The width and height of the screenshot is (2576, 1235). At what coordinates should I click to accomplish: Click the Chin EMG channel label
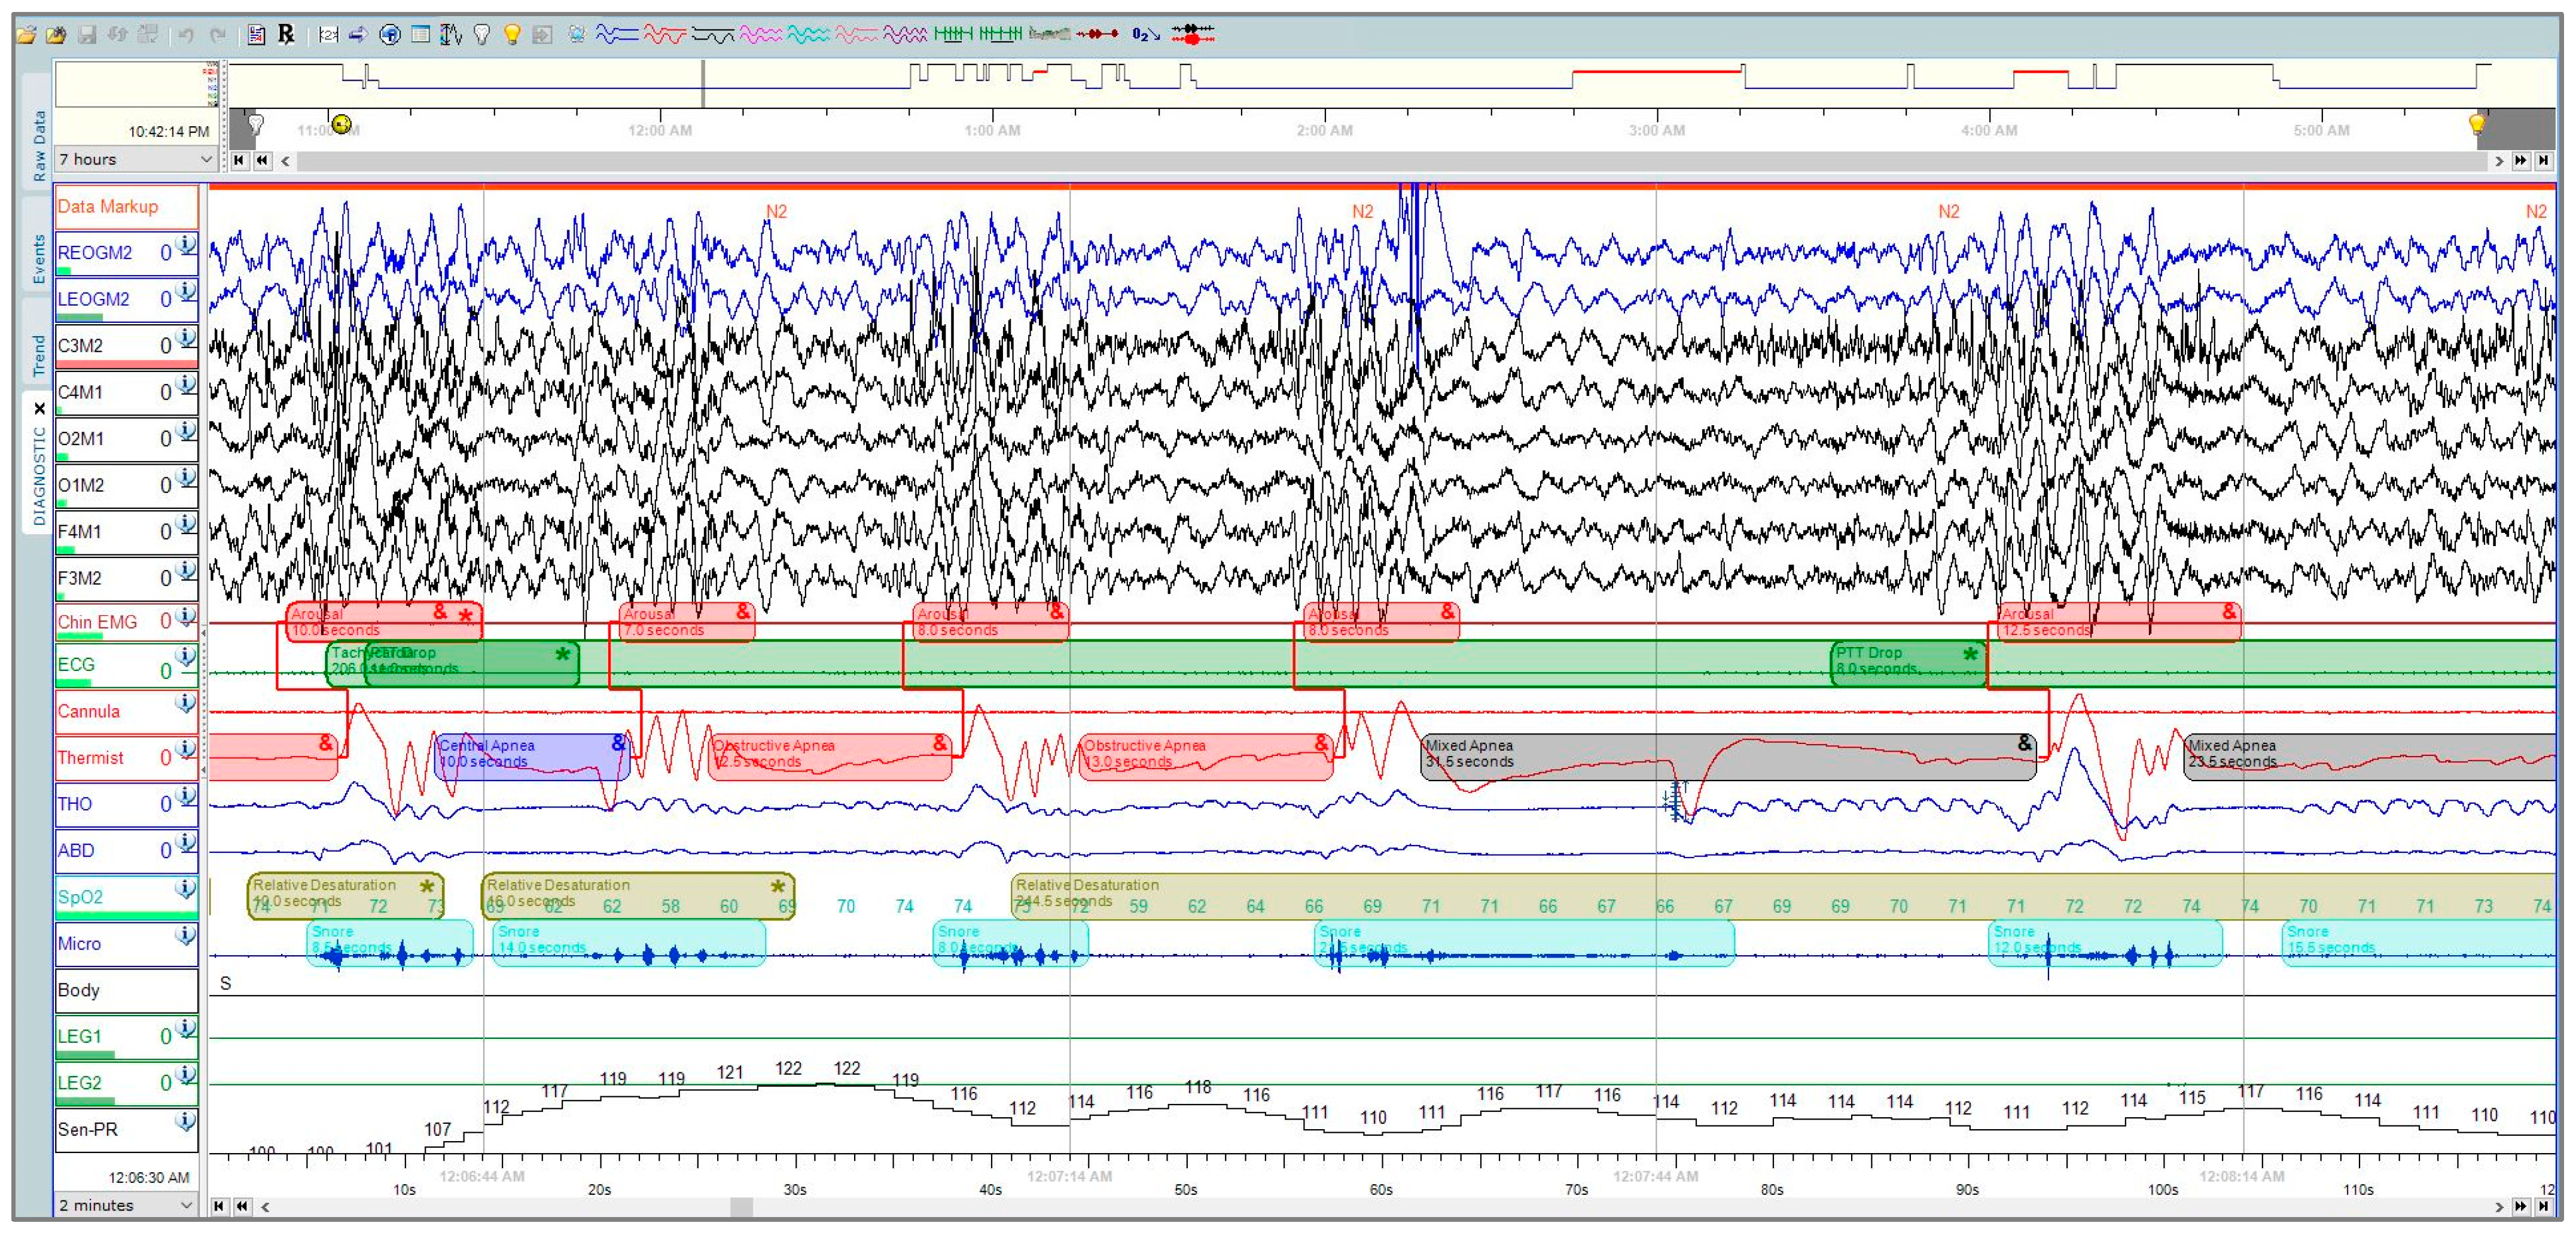[x=97, y=622]
